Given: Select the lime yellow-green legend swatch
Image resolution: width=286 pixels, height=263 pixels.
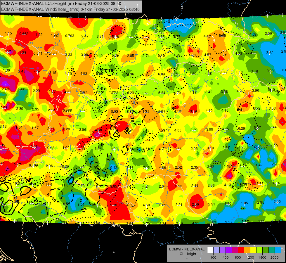Looking at the screenshot, I should [x=259, y=250].
